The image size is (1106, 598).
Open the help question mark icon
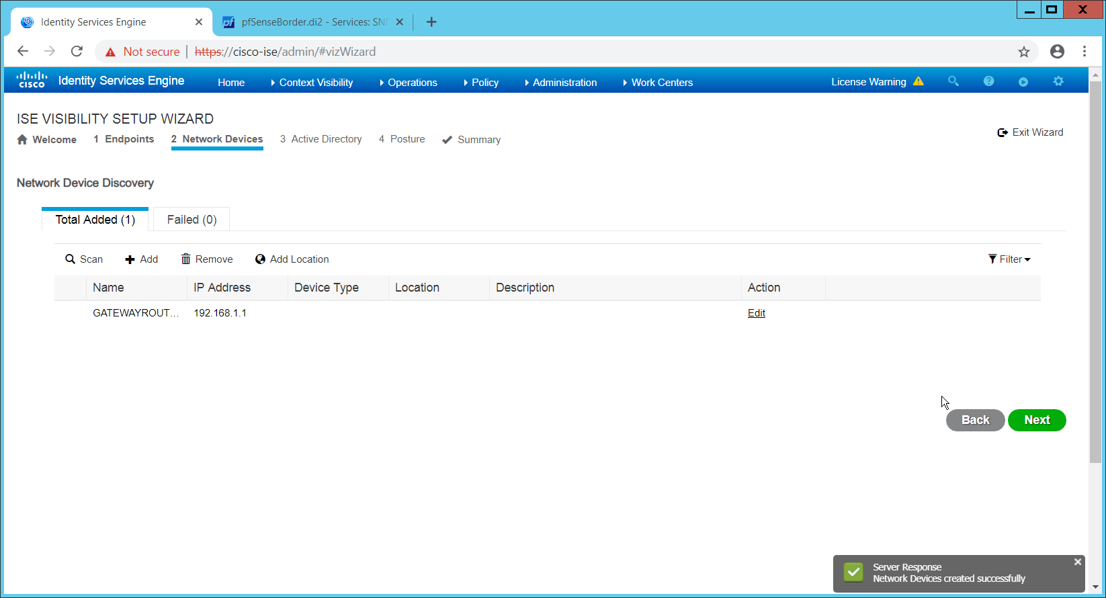coord(988,81)
